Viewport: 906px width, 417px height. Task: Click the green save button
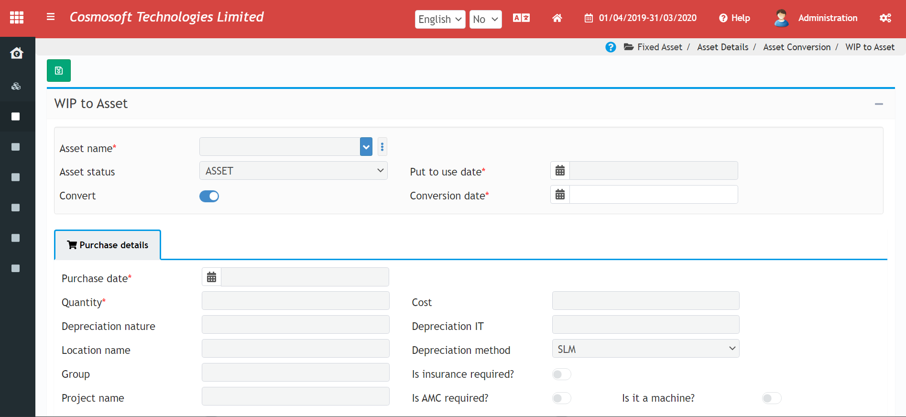[x=59, y=71]
